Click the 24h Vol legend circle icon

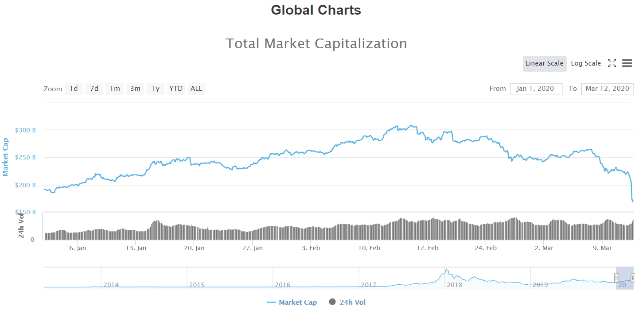click(332, 302)
